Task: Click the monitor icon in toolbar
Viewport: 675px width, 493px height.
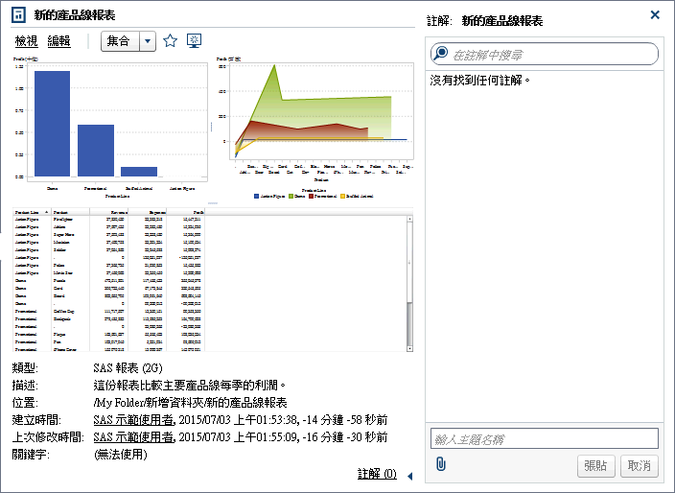Action: point(194,41)
